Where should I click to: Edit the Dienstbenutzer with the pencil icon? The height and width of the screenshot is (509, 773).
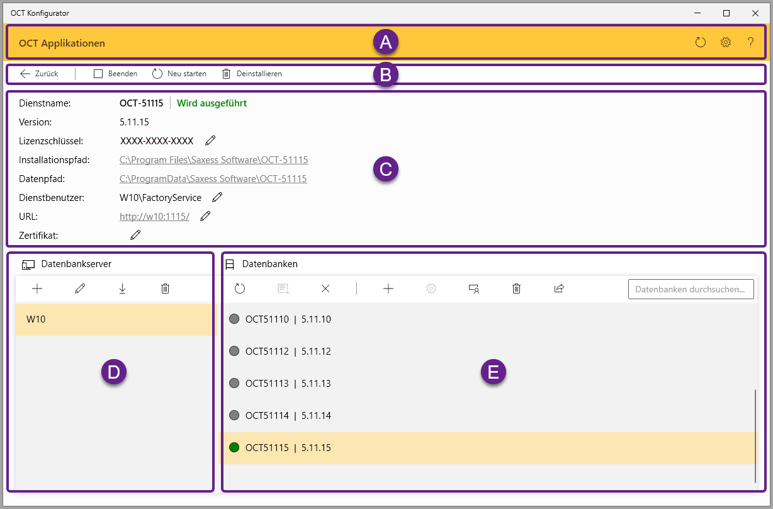[217, 197]
